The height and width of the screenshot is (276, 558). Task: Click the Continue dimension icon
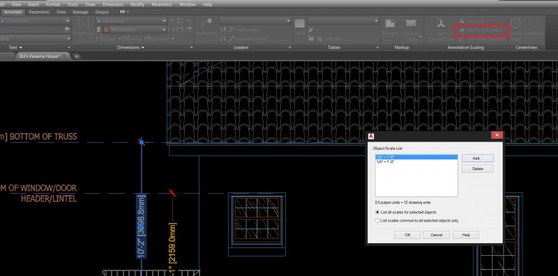(x=148, y=38)
